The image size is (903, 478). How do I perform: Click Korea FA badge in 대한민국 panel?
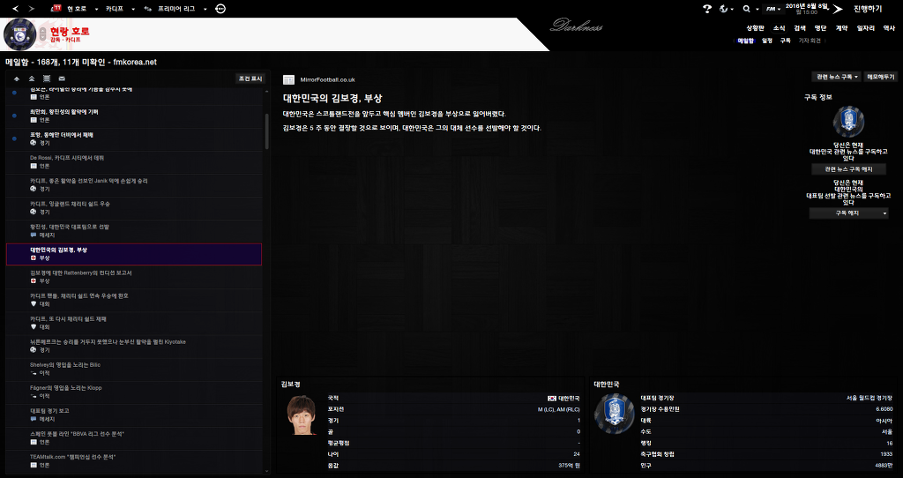(x=614, y=415)
